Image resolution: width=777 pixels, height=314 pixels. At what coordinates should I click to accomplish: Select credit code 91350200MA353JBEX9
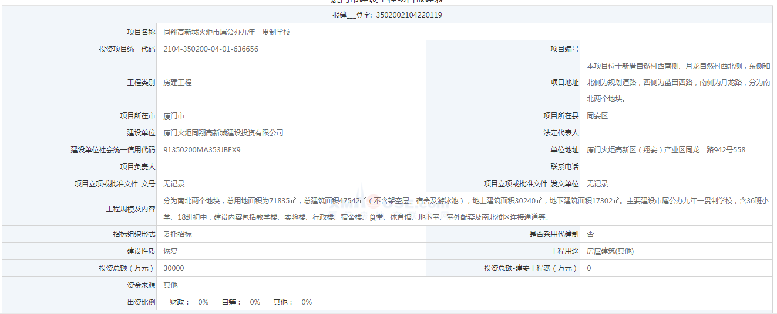click(202, 150)
